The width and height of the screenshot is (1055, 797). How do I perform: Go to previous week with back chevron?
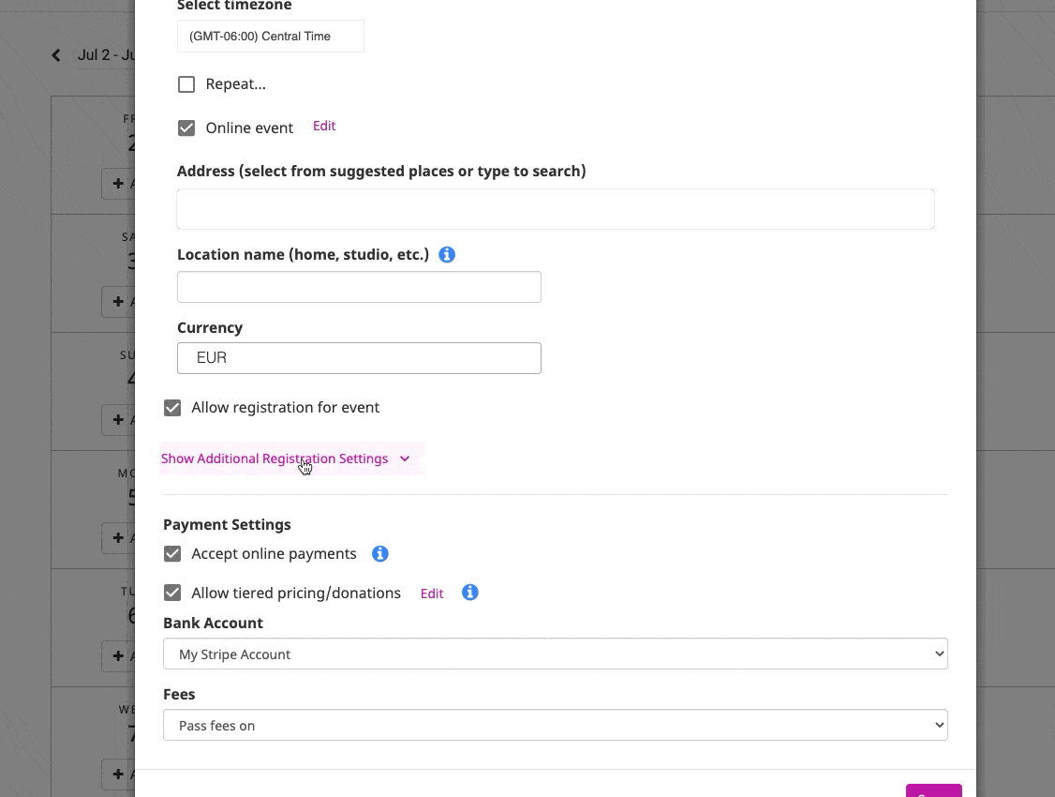pyautogui.click(x=56, y=55)
